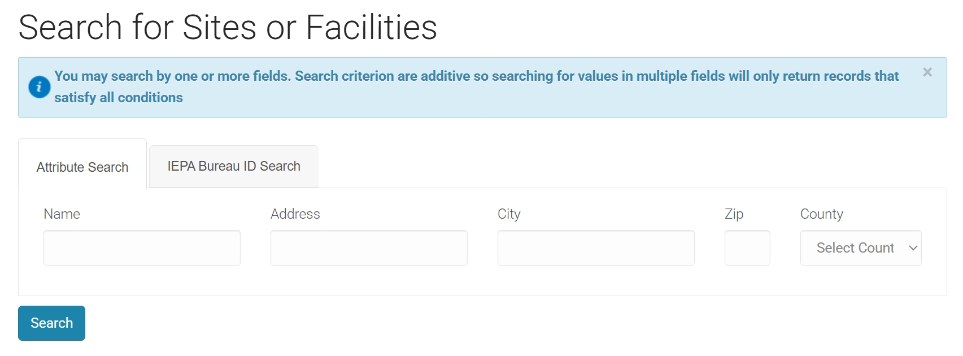Click the Zip field label
This screenshot has height=356, width=963.
click(x=734, y=214)
